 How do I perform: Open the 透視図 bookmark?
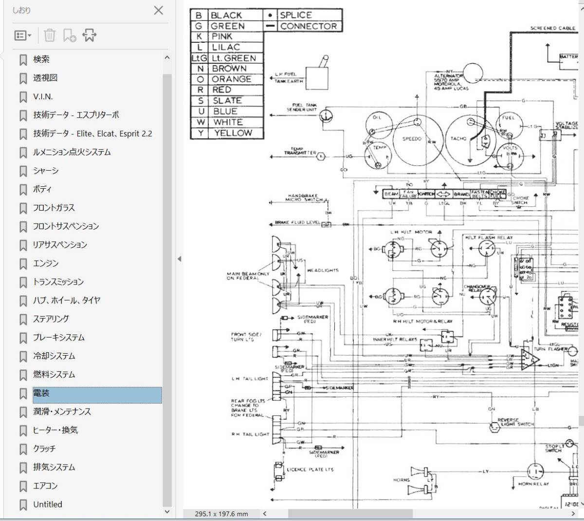tap(45, 78)
